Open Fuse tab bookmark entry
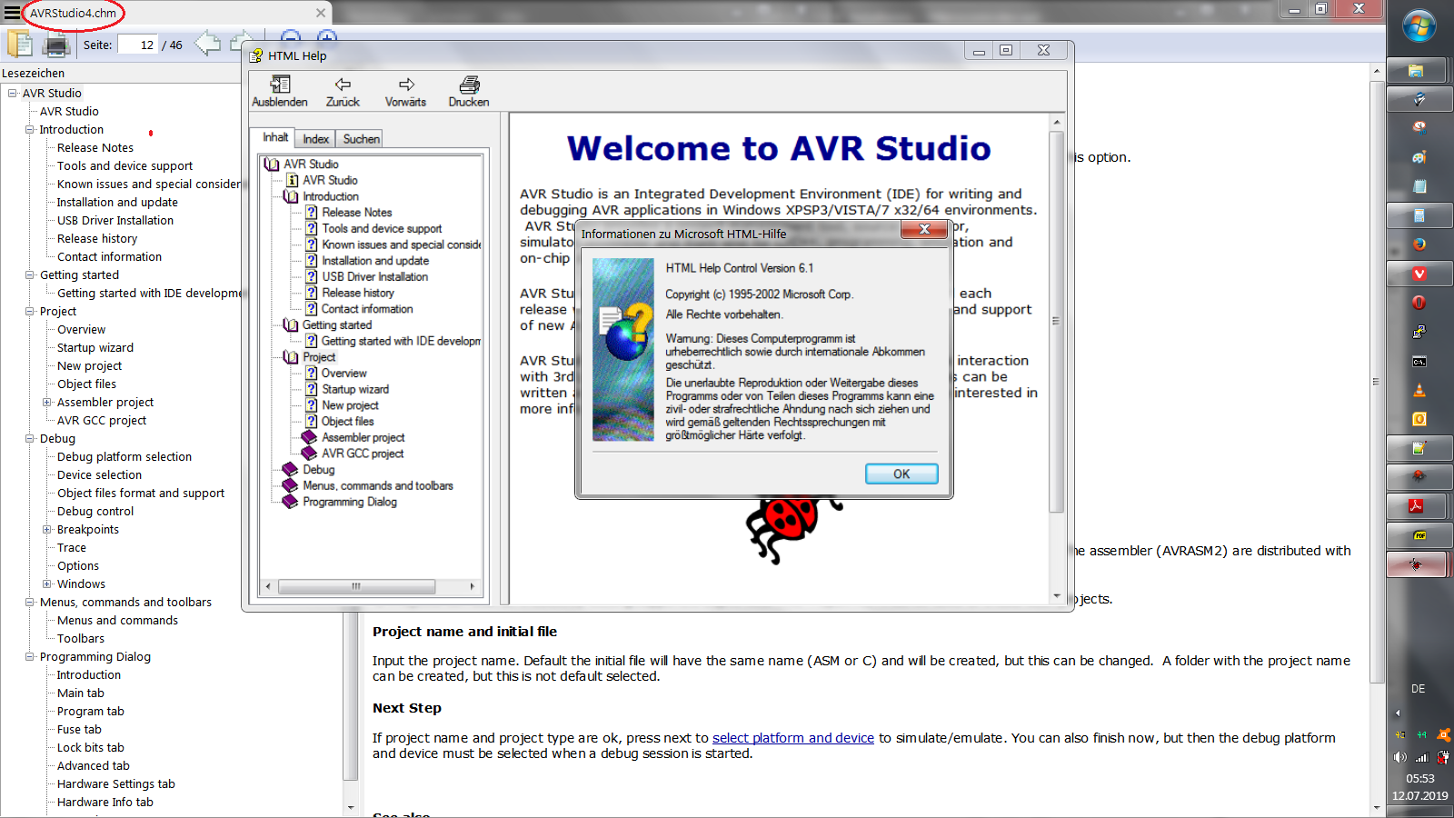The image size is (1454, 818). click(x=79, y=729)
